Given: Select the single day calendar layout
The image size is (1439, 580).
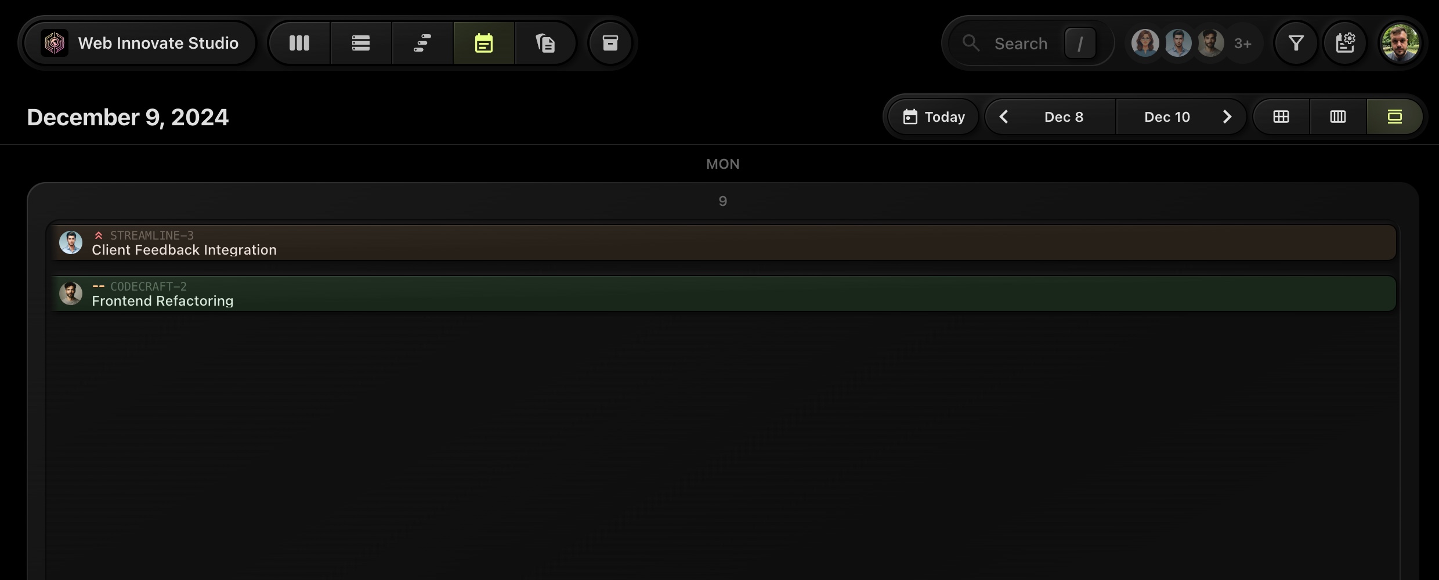Looking at the screenshot, I should pos(1394,117).
